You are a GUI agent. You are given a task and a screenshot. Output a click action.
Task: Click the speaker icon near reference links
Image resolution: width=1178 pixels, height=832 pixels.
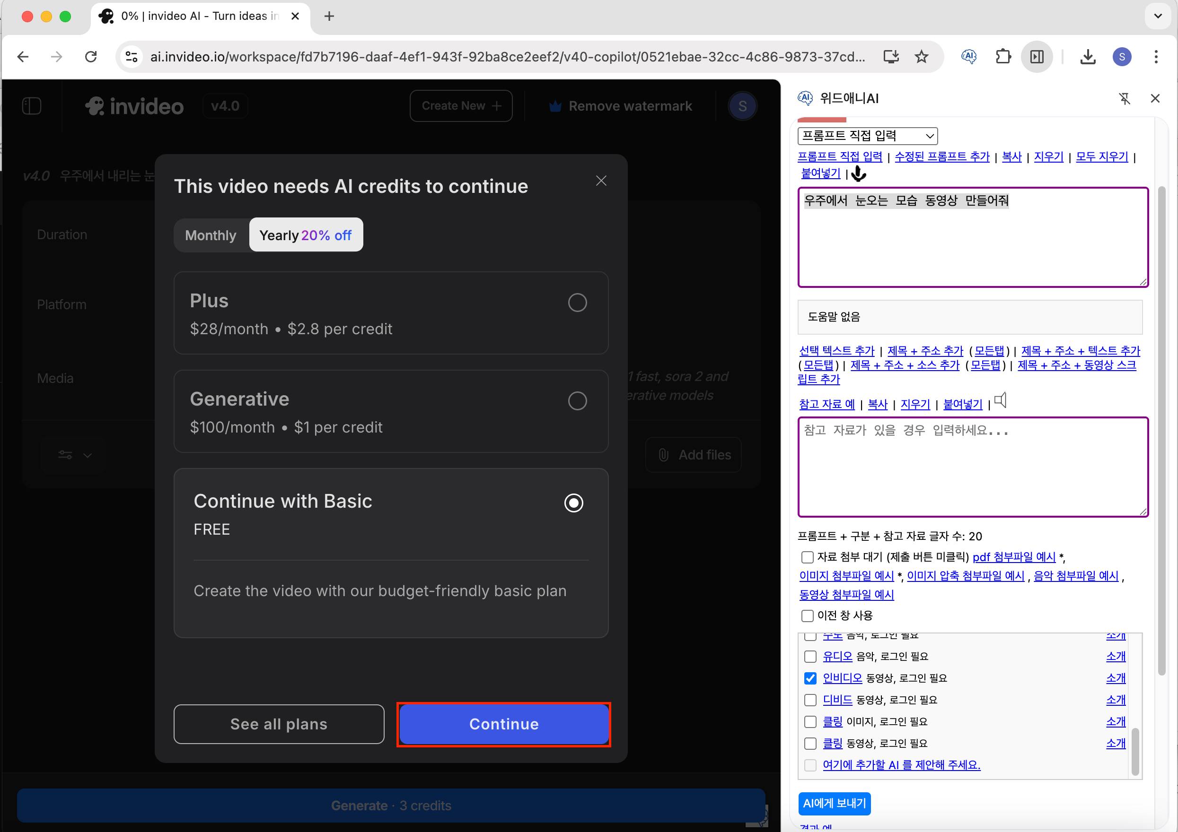point(1001,400)
